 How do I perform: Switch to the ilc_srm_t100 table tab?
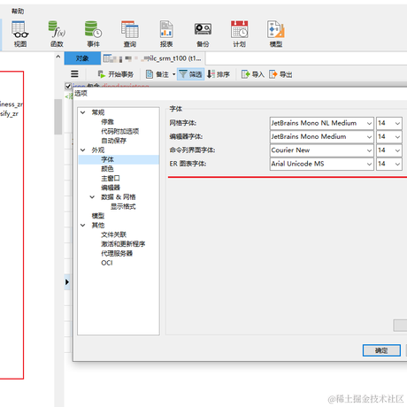(153, 58)
